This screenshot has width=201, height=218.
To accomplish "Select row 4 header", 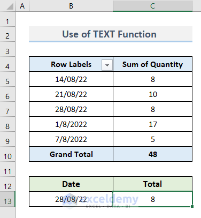I will click(x=7, y=64).
